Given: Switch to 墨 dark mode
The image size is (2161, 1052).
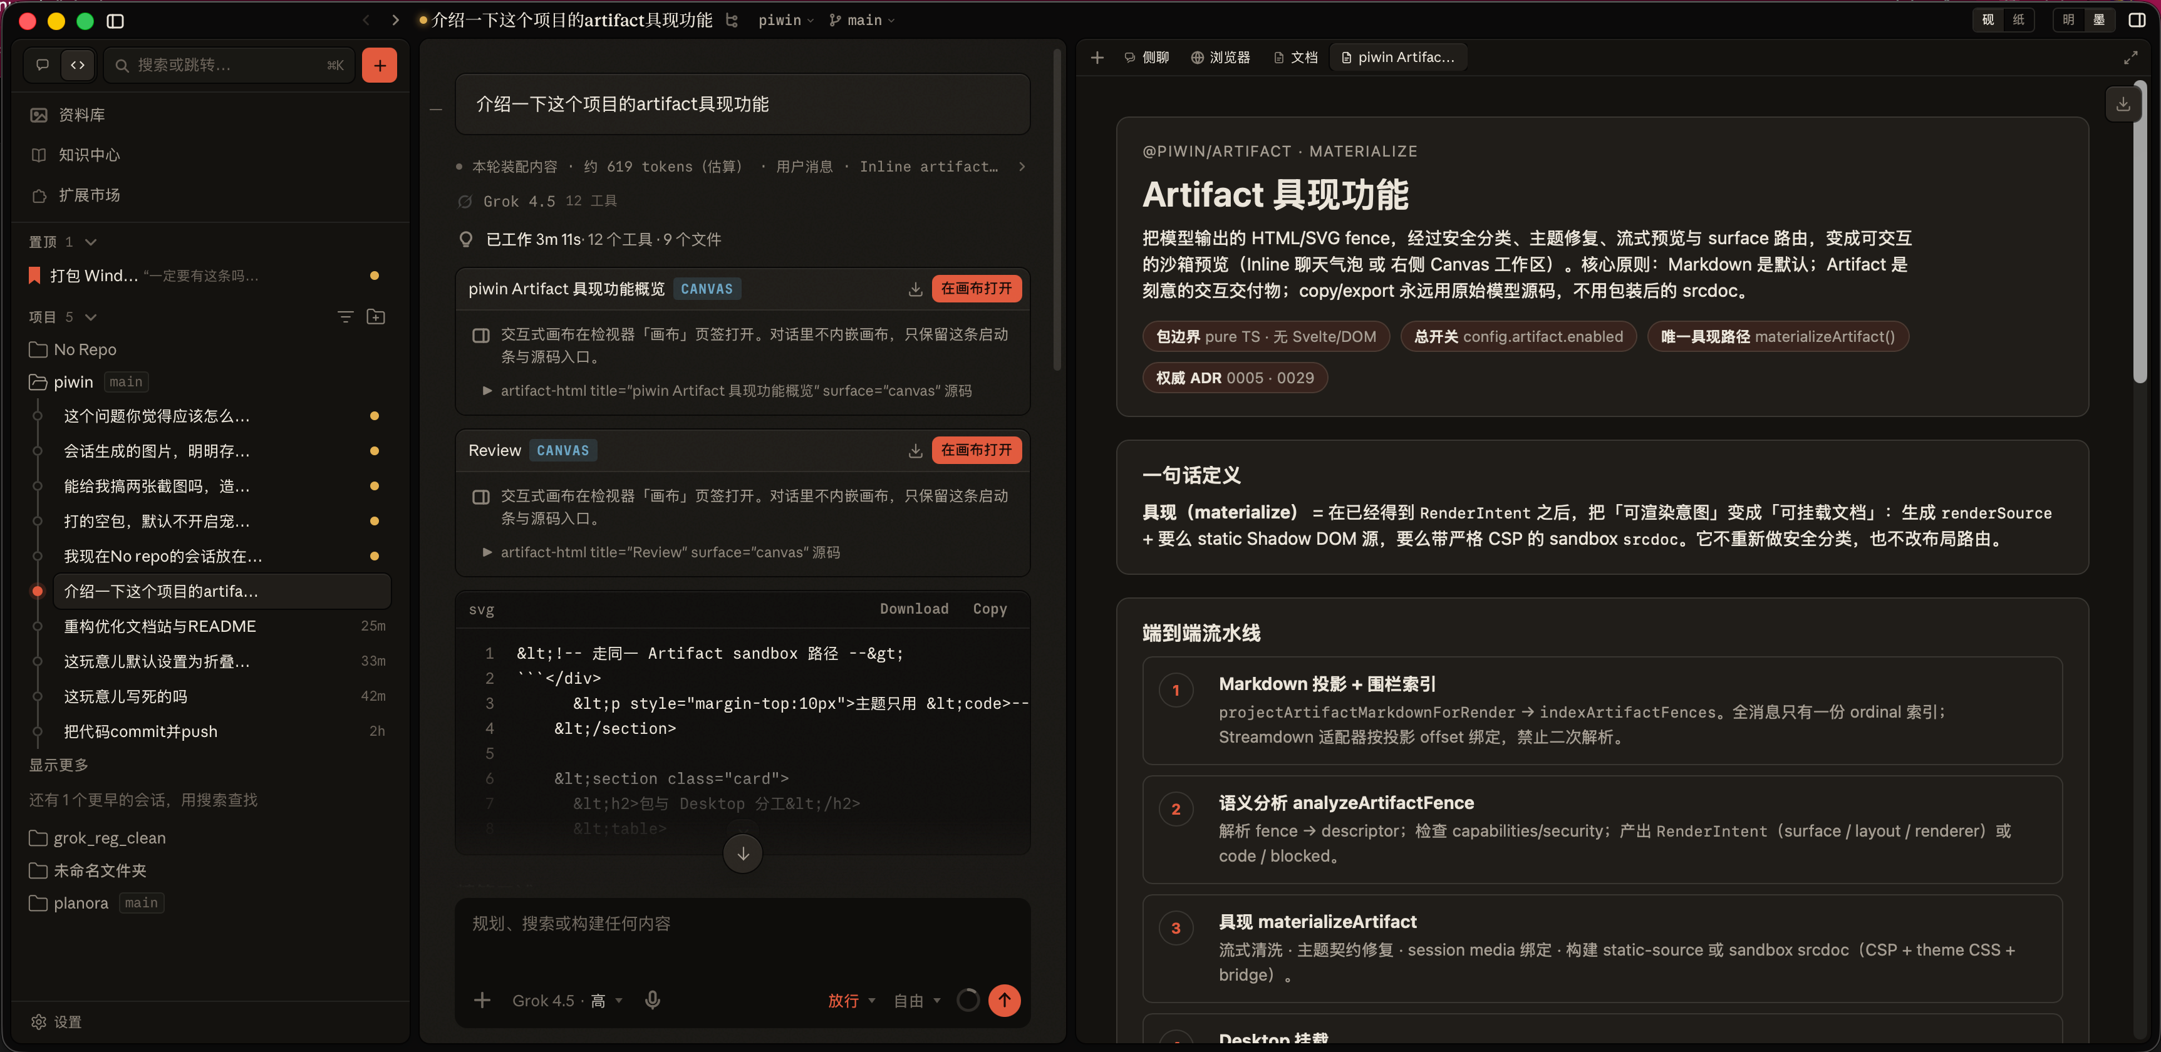Looking at the screenshot, I should [2098, 20].
